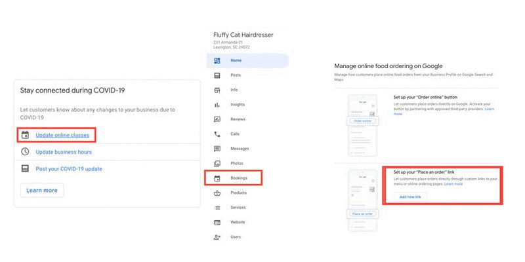525x262 pixels.
Task: Click the Reviews star icon
Action: [x=217, y=119]
